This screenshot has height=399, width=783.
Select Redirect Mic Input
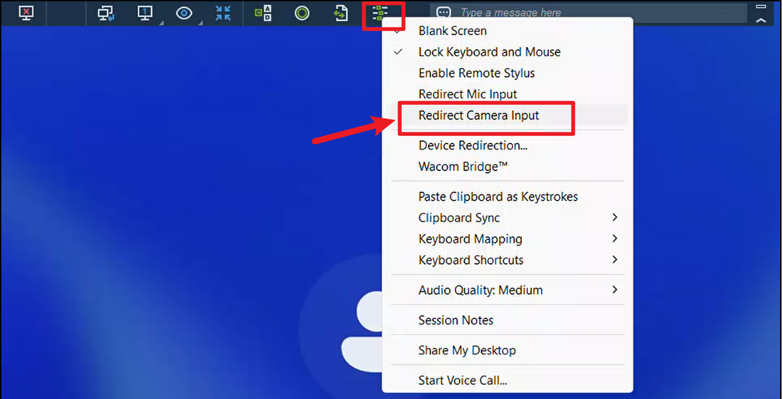pos(508,94)
